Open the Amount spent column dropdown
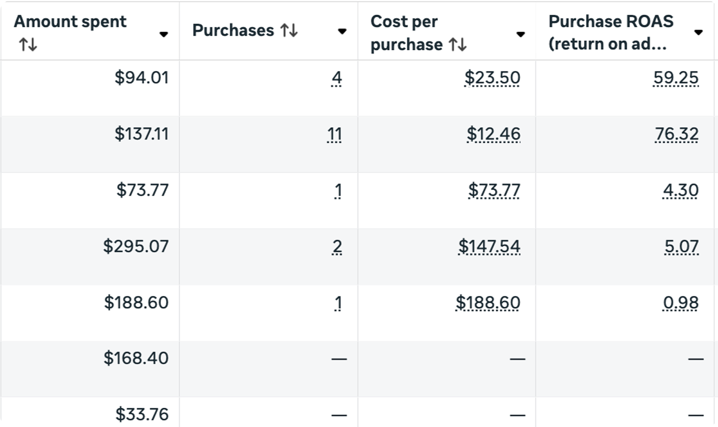Image resolution: width=718 pixels, height=427 pixels. tap(163, 34)
